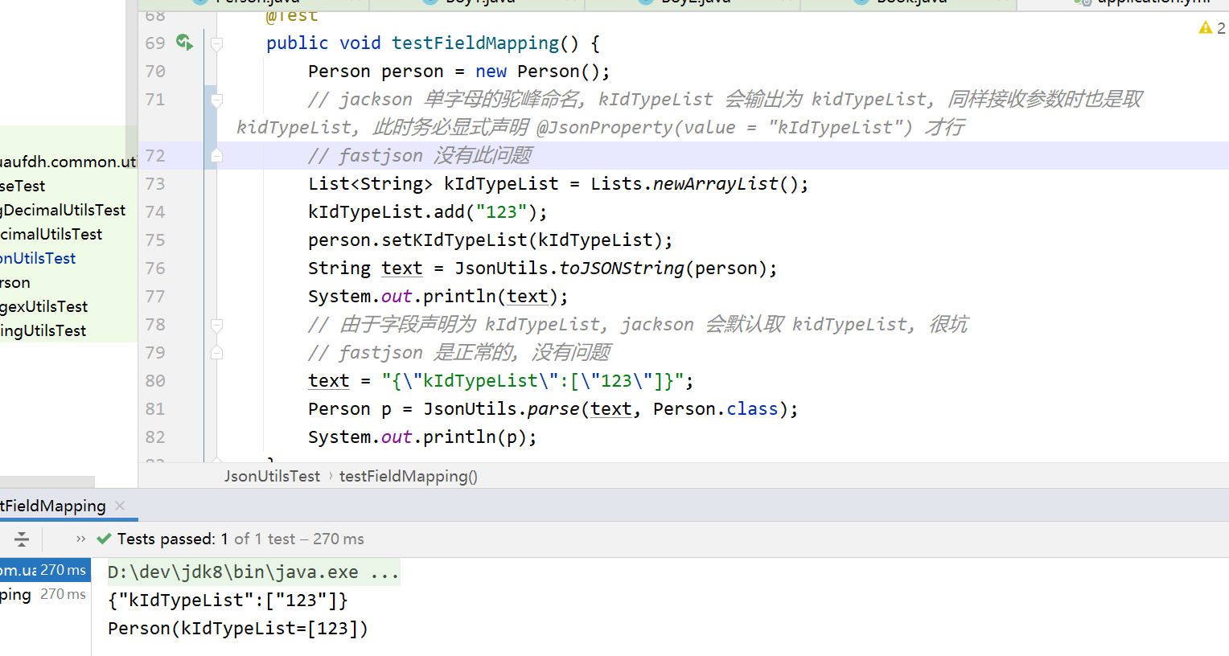Close the testFieldMapping run tab
Viewport: 1229px width, 656px height.
120,506
